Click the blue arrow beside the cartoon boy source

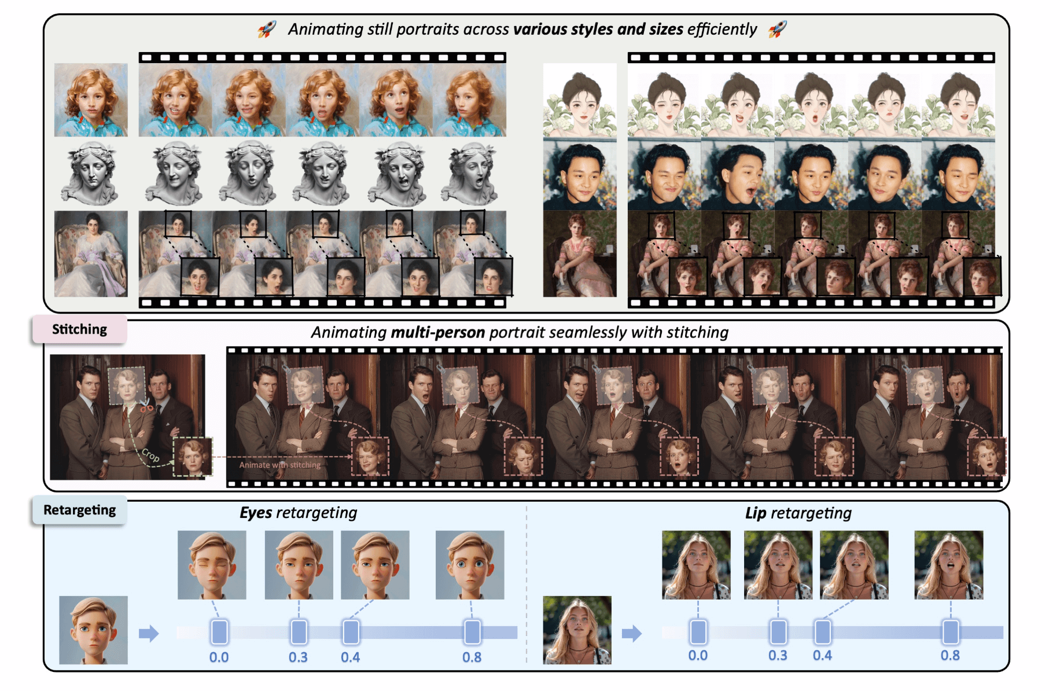pos(149,633)
